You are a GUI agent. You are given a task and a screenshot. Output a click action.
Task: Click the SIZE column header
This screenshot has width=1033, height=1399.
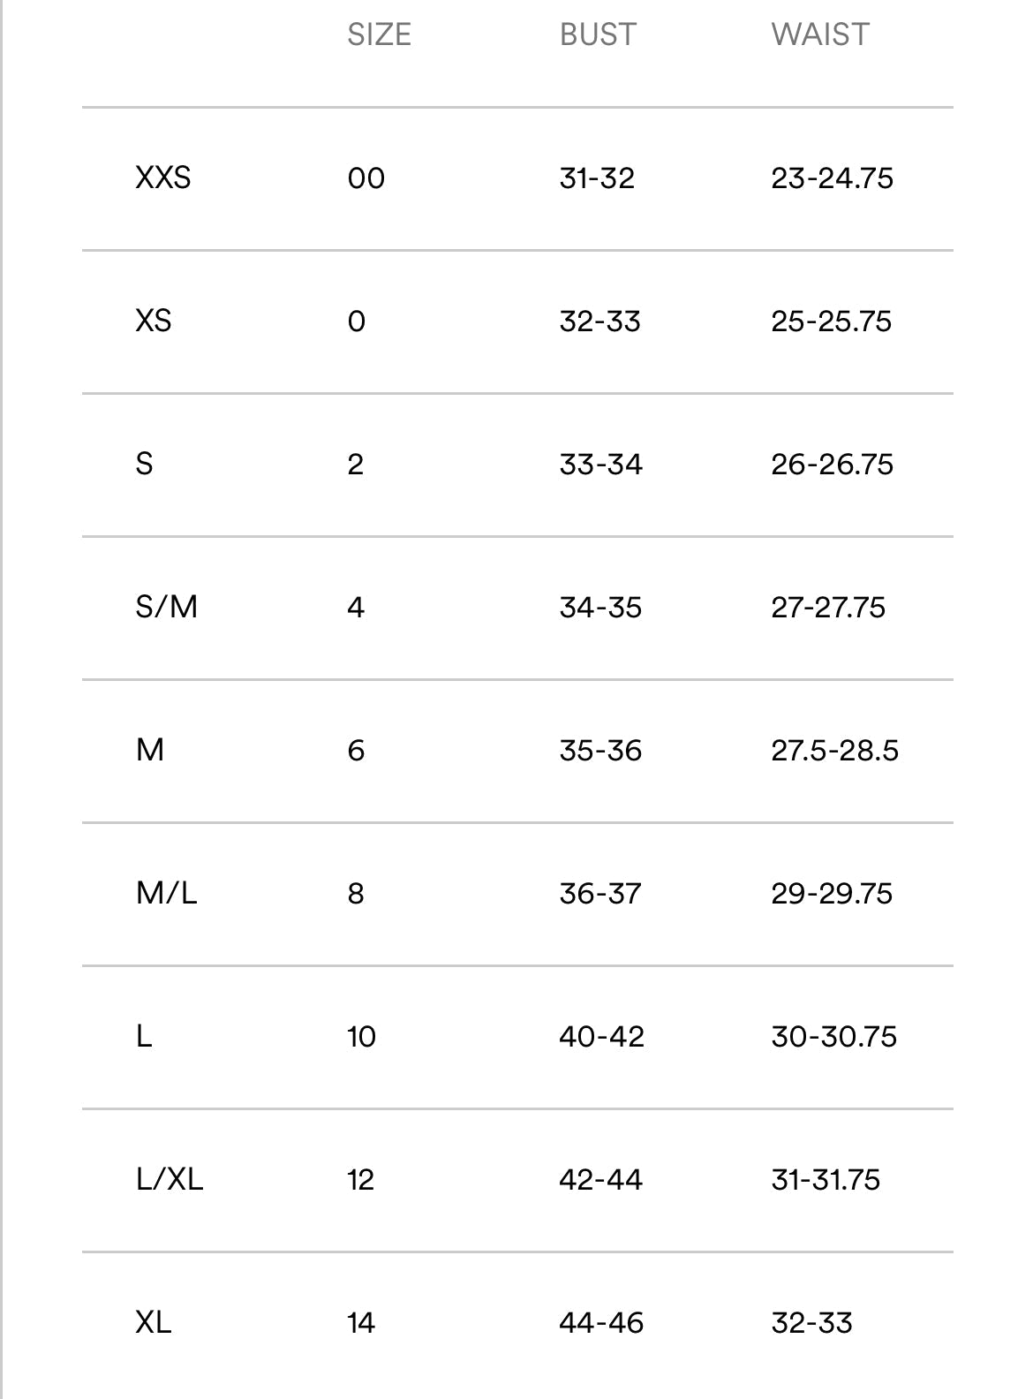pos(379,34)
